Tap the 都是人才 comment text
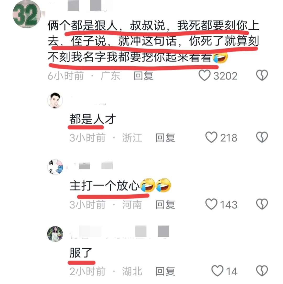 (x=92, y=119)
